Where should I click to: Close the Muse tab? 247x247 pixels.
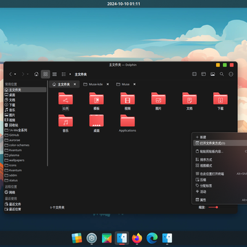click(x=135, y=84)
